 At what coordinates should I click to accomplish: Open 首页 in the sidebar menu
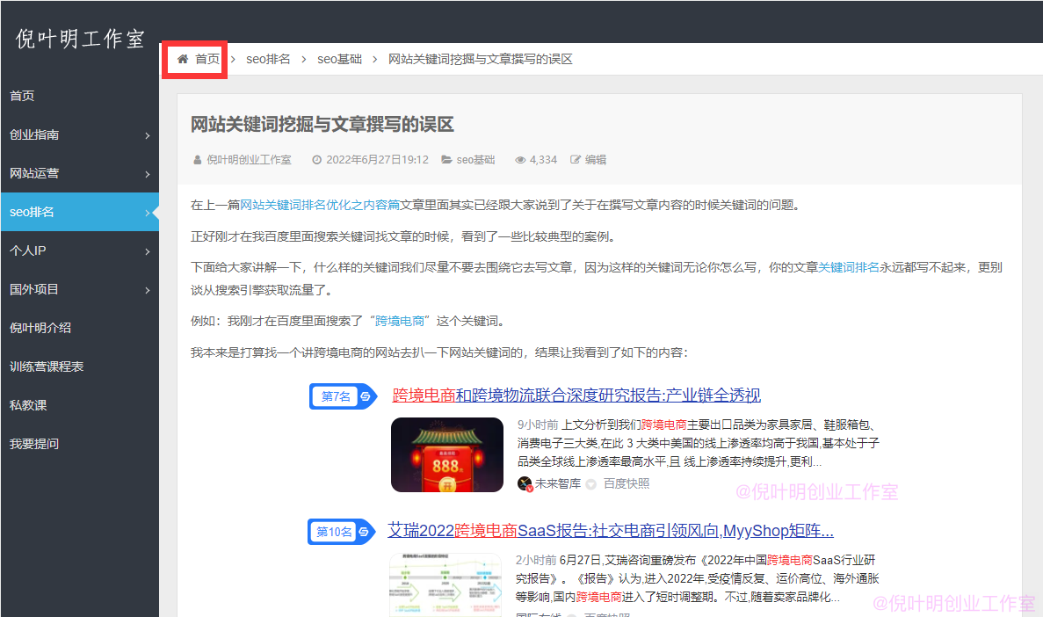80,96
